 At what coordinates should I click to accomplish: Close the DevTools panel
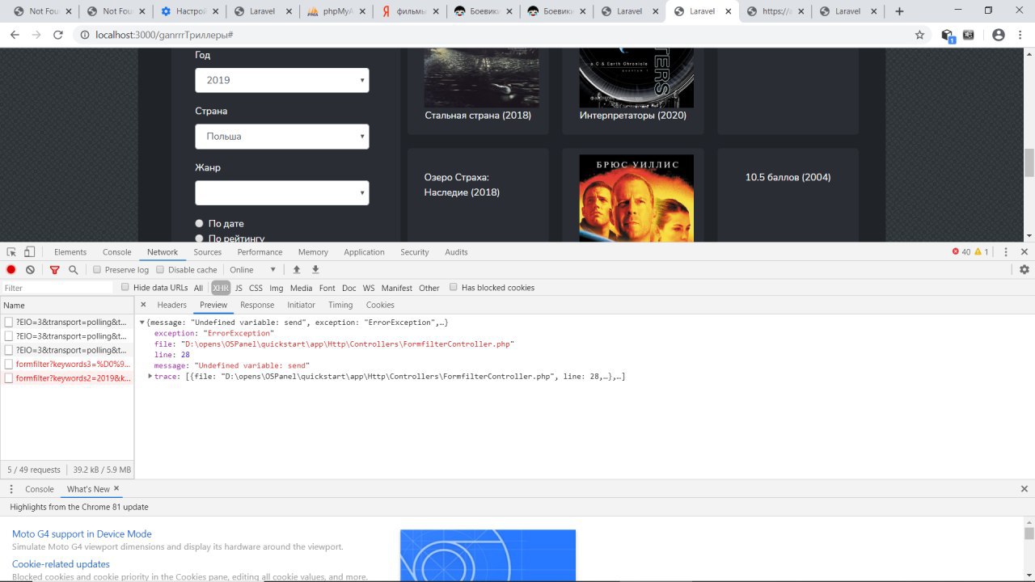(x=1024, y=252)
